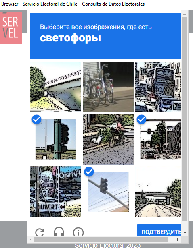Select the motorcyclist on road image tile
The height and width of the screenshot is (248, 193).
point(108,139)
